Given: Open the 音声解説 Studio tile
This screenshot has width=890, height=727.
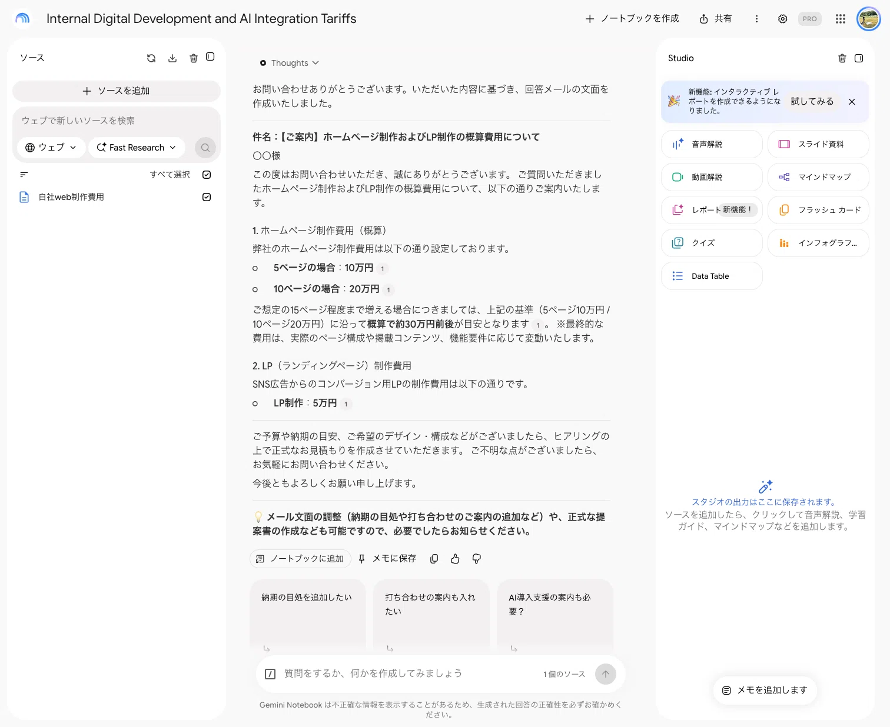Looking at the screenshot, I should coord(712,144).
